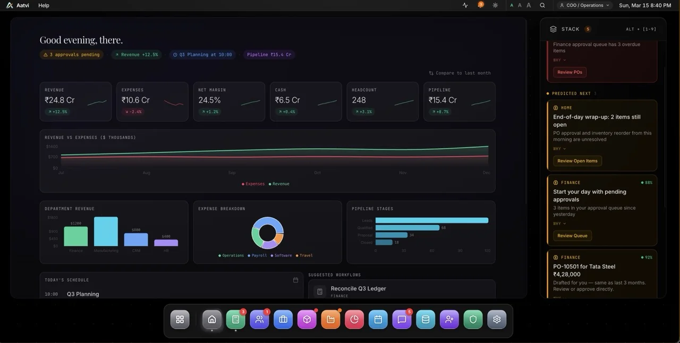The width and height of the screenshot is (680, 343).
Task: Open the purple cube inventory app
Action: tap(307, 319)
